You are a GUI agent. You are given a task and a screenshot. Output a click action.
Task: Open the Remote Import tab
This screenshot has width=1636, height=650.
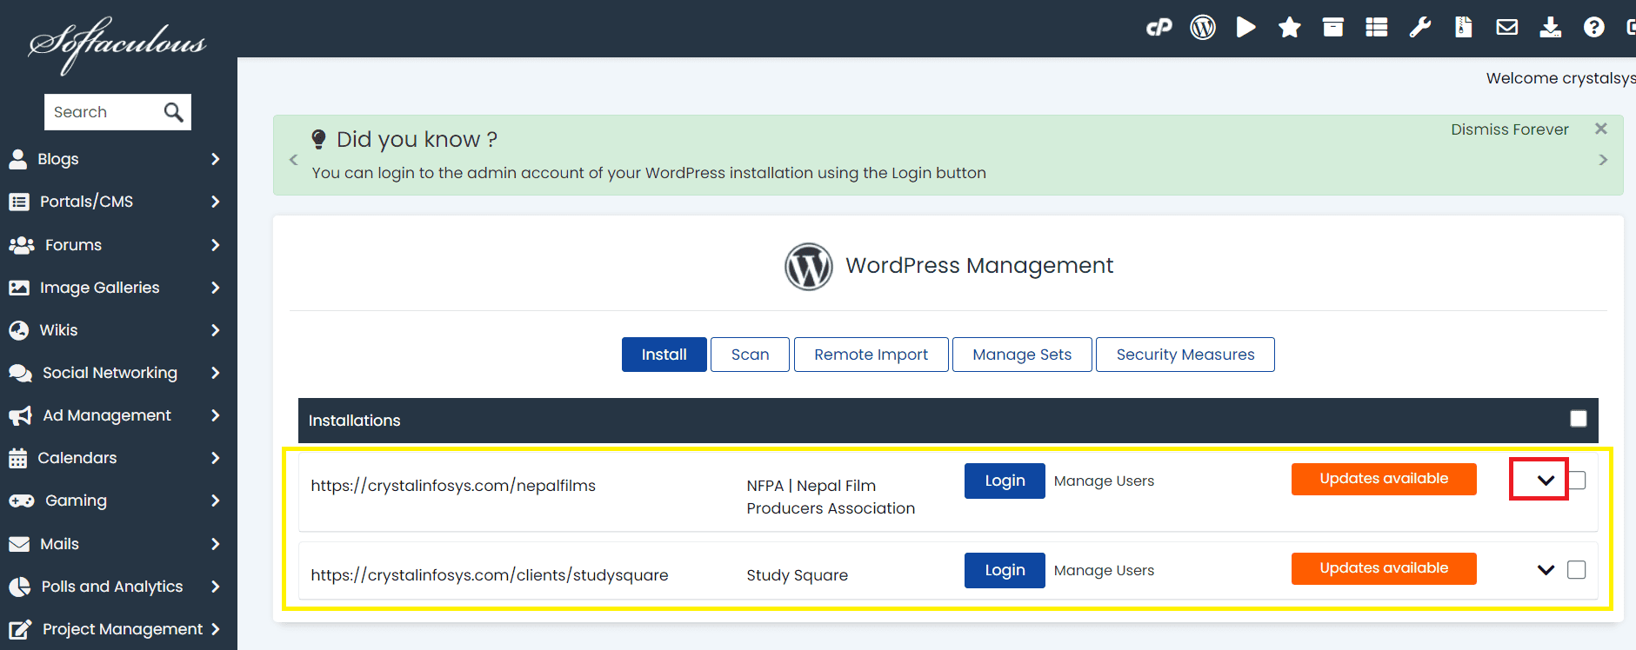tap(871, 355)
